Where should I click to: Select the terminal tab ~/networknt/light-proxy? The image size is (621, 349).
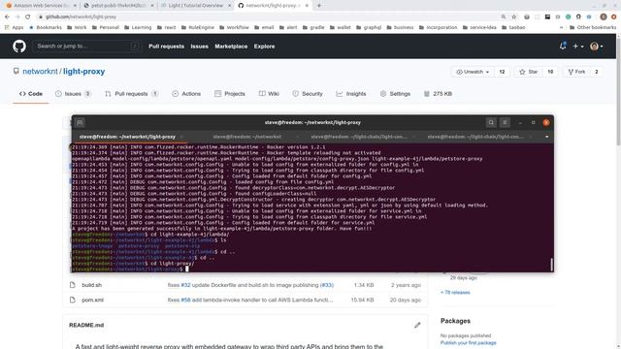(127, 137)
